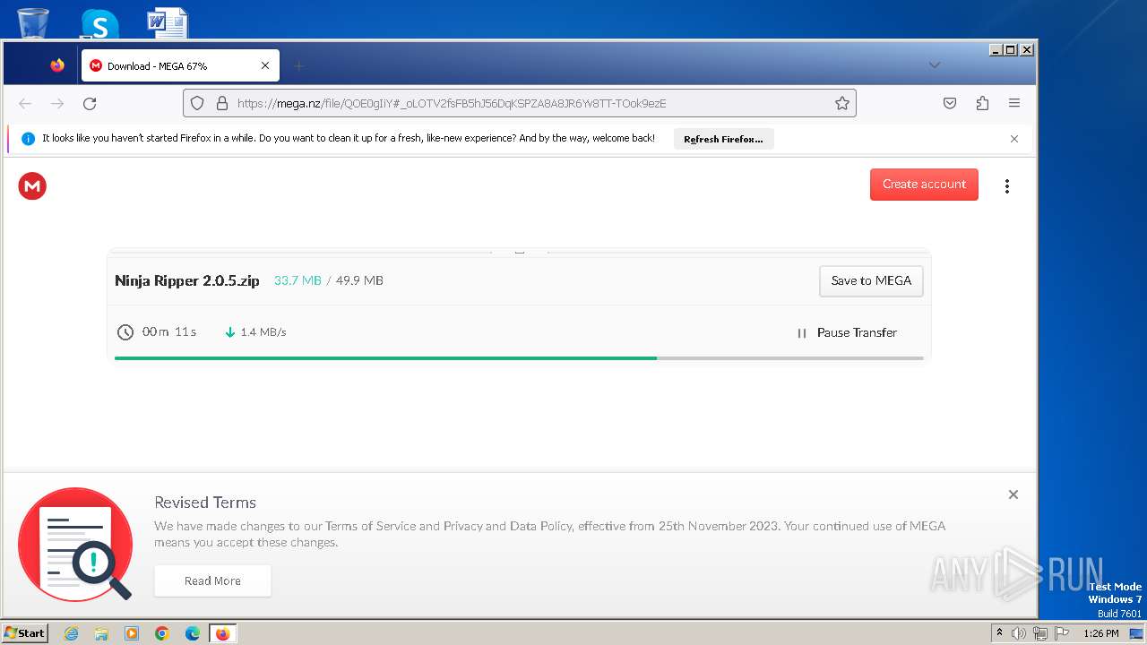Click the clock remaining time icon
1147x645 pixels.
point(125,332)
